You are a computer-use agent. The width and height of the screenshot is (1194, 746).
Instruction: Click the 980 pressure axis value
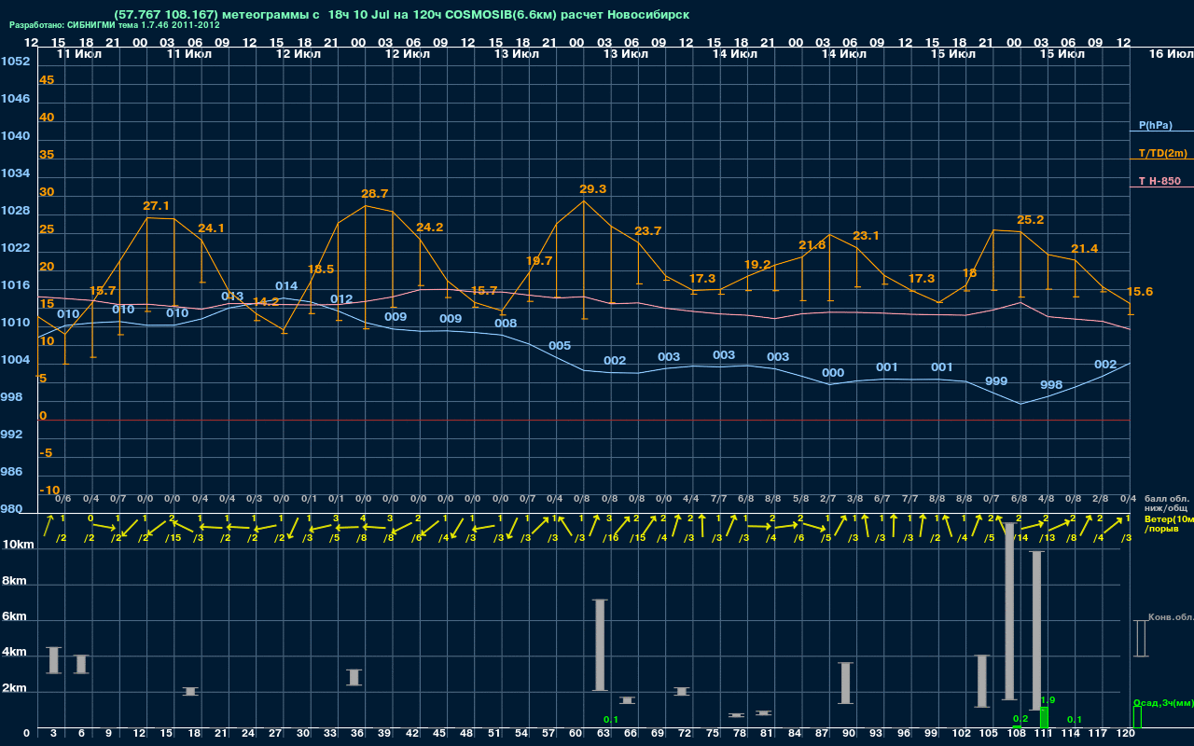coord(11,509)
